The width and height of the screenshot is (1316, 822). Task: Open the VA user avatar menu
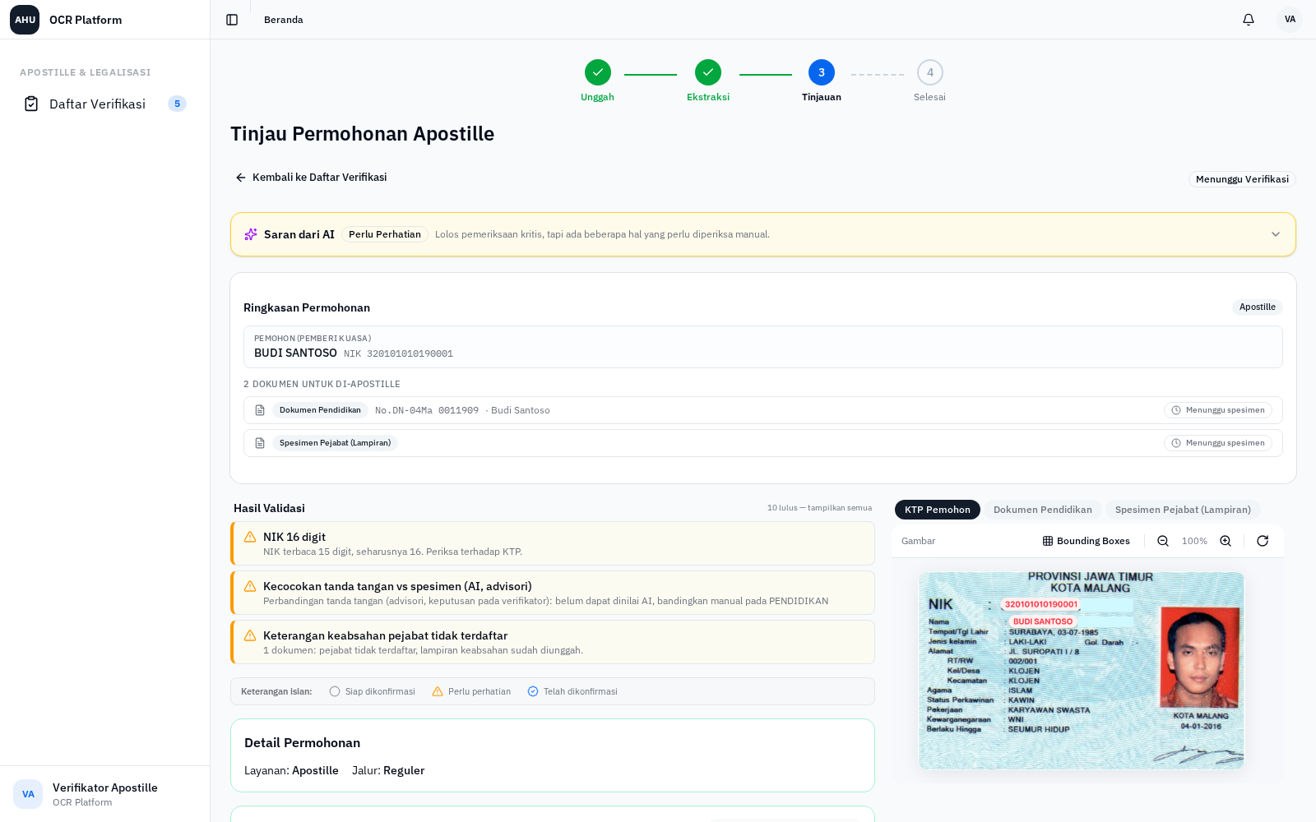click(x=1290, y=20)
